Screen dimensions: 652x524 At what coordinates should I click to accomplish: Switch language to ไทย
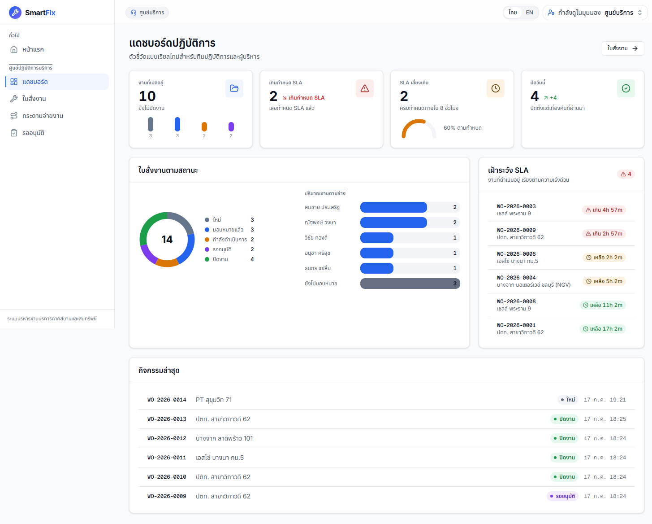[513, 13]
